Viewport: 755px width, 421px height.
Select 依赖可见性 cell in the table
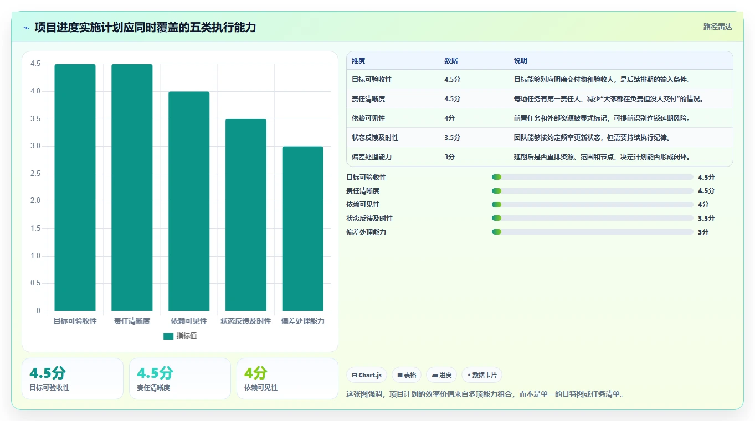(368, 118)
